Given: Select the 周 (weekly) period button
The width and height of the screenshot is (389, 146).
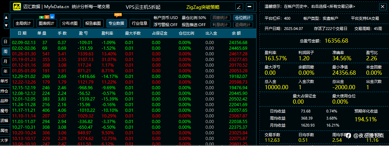Looking at the screenshot, I should [5, 51].
